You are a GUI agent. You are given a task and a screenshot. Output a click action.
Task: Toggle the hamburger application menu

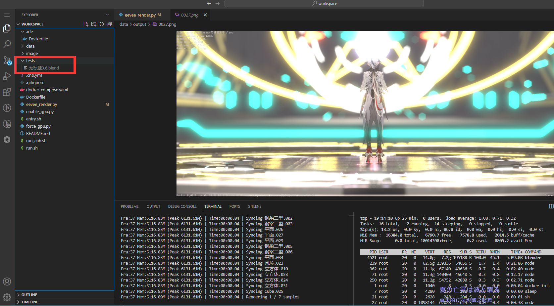pos(7,15)
